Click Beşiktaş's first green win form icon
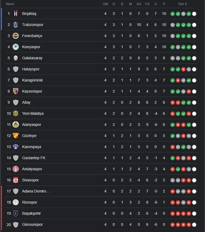 [x=172, y=14]
